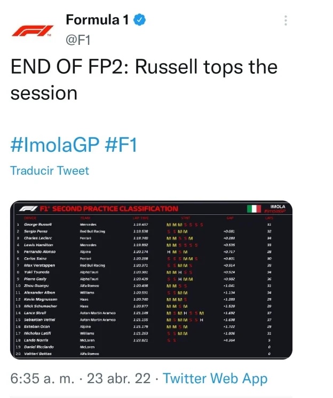Click the Second Practice Classification title
The width and height of the screenshot is (333, 398).
(x=115, y=209)
